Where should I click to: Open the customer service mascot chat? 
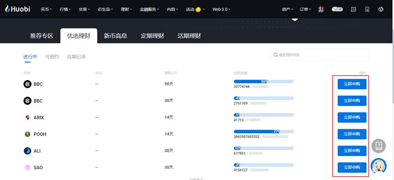coord(378,166)
